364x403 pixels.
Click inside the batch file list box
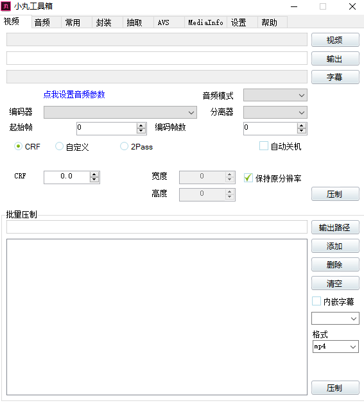coord(157,317)
